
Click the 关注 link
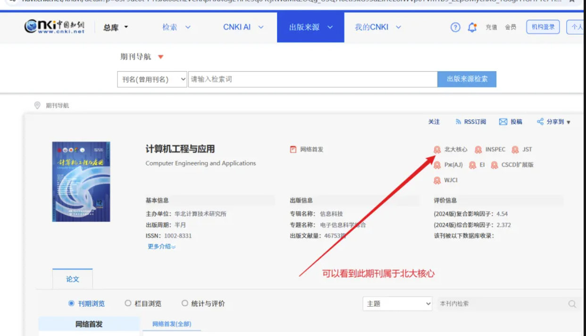tap(434, 122)
